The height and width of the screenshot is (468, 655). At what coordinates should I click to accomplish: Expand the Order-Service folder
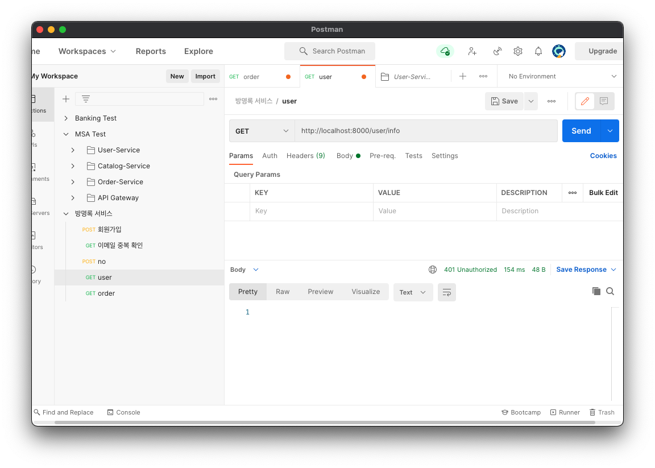pyautogui.click(x=73, y=182)
